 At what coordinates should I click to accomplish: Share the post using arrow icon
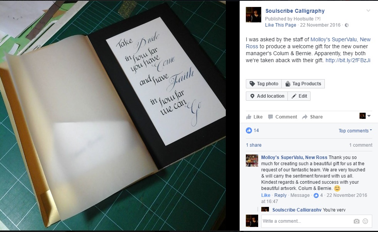(312, 117)
